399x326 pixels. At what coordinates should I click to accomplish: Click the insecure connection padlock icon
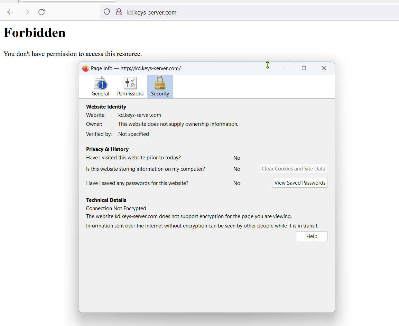pyautogui.click(x=119, y=12)
